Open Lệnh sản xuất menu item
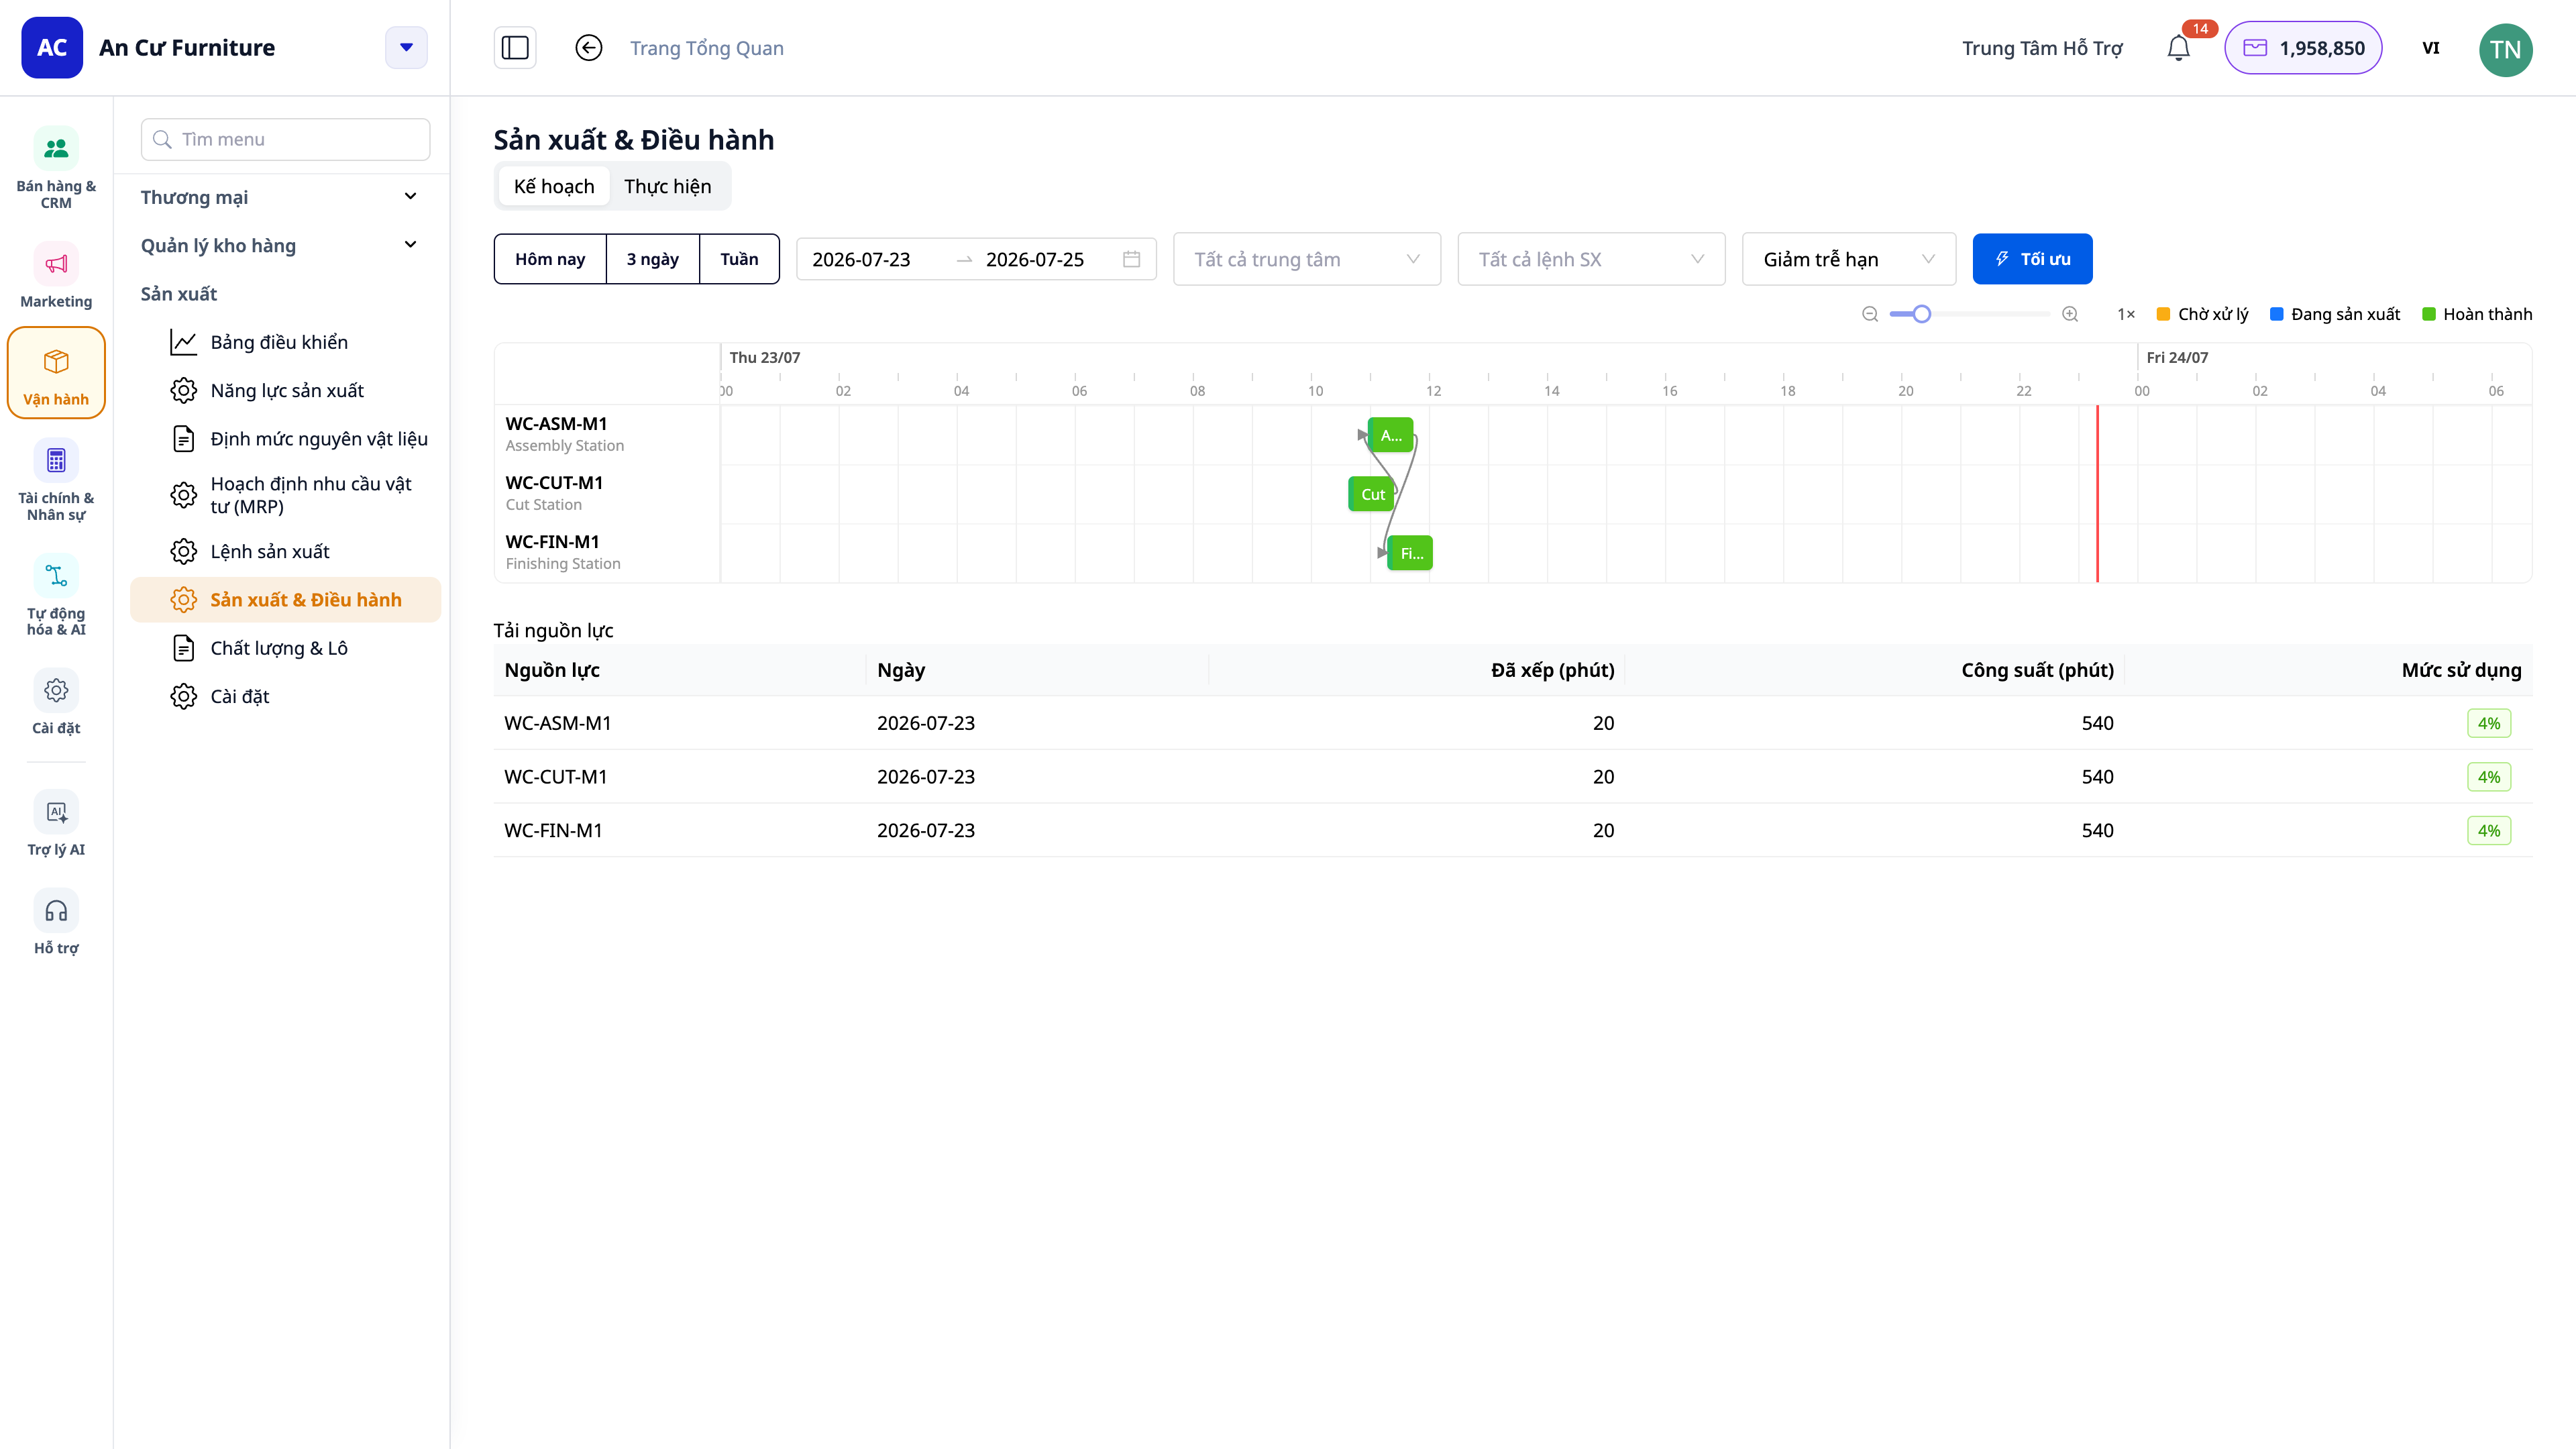2576x1449 pixels. pyautogui.click(x=286, y=551)
